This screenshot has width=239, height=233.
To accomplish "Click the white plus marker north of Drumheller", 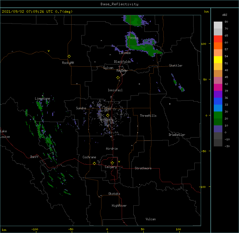I will 170,104.
